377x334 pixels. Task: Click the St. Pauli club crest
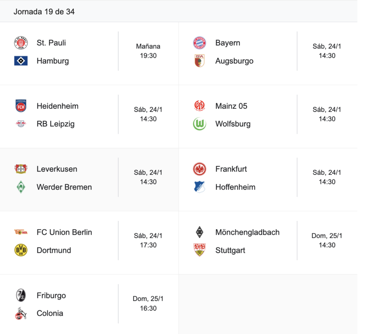(x=21, y=43)
